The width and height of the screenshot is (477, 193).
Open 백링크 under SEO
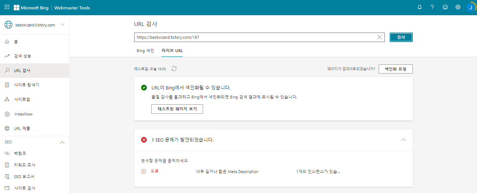pyautogui.click(x=34, y=153)
